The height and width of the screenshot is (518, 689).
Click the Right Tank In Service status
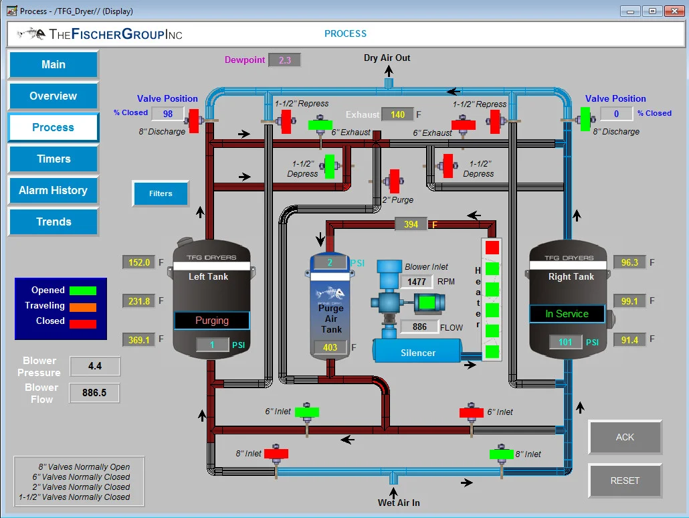coord(567,313)
